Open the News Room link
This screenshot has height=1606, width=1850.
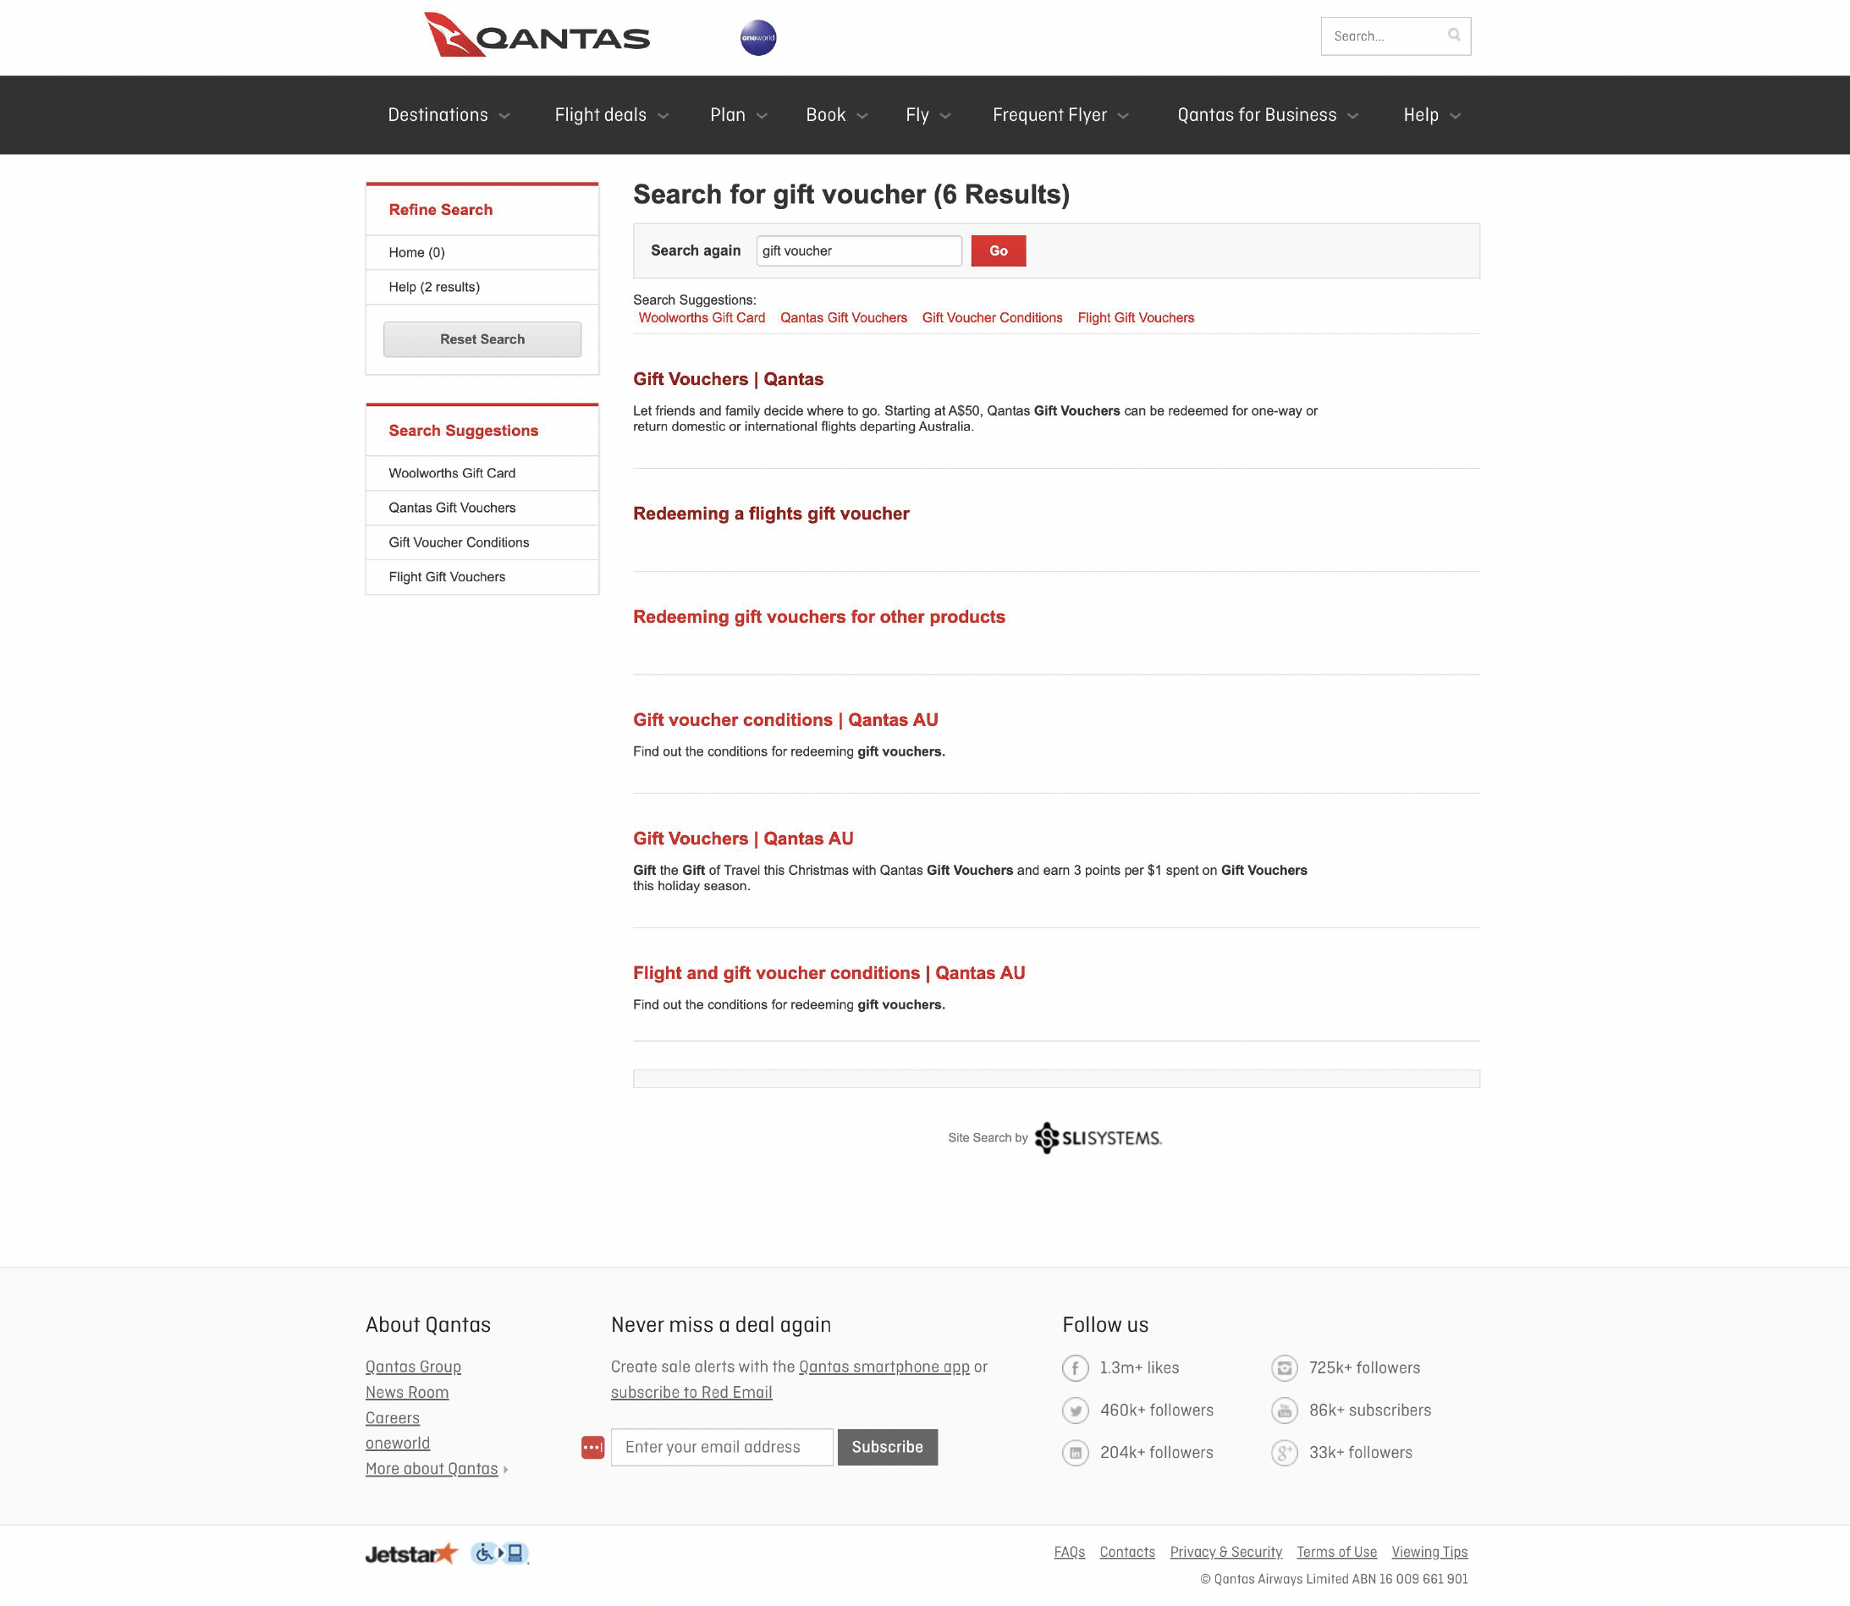(x=407, y=1393)
